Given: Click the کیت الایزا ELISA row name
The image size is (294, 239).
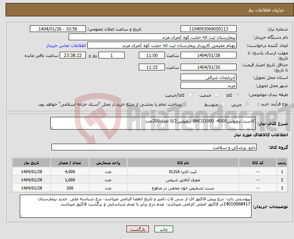Looking at the screenshot, I should click(x=183, y=172).
